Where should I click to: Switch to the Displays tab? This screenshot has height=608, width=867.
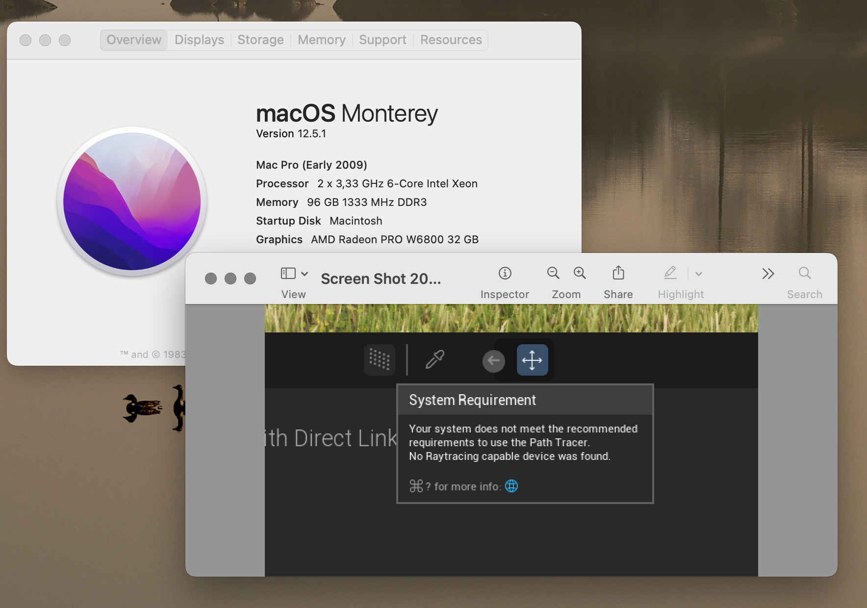tap(199, 40)
